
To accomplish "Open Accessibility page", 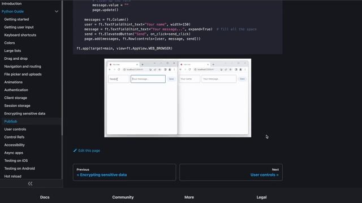I will coord(14,145).
